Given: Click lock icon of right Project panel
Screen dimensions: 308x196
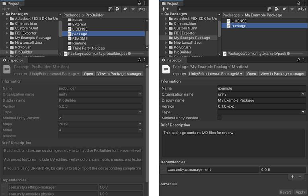Looking at the screenshot, I should tap(298, 3).
